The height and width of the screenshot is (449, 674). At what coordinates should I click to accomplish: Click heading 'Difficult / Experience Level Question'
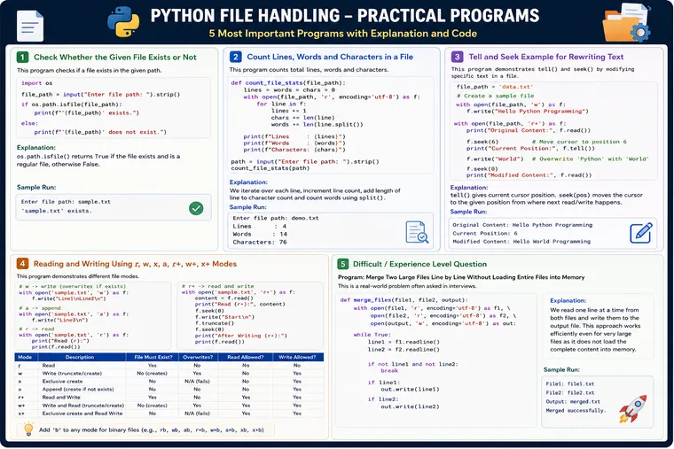coord(419,264)
